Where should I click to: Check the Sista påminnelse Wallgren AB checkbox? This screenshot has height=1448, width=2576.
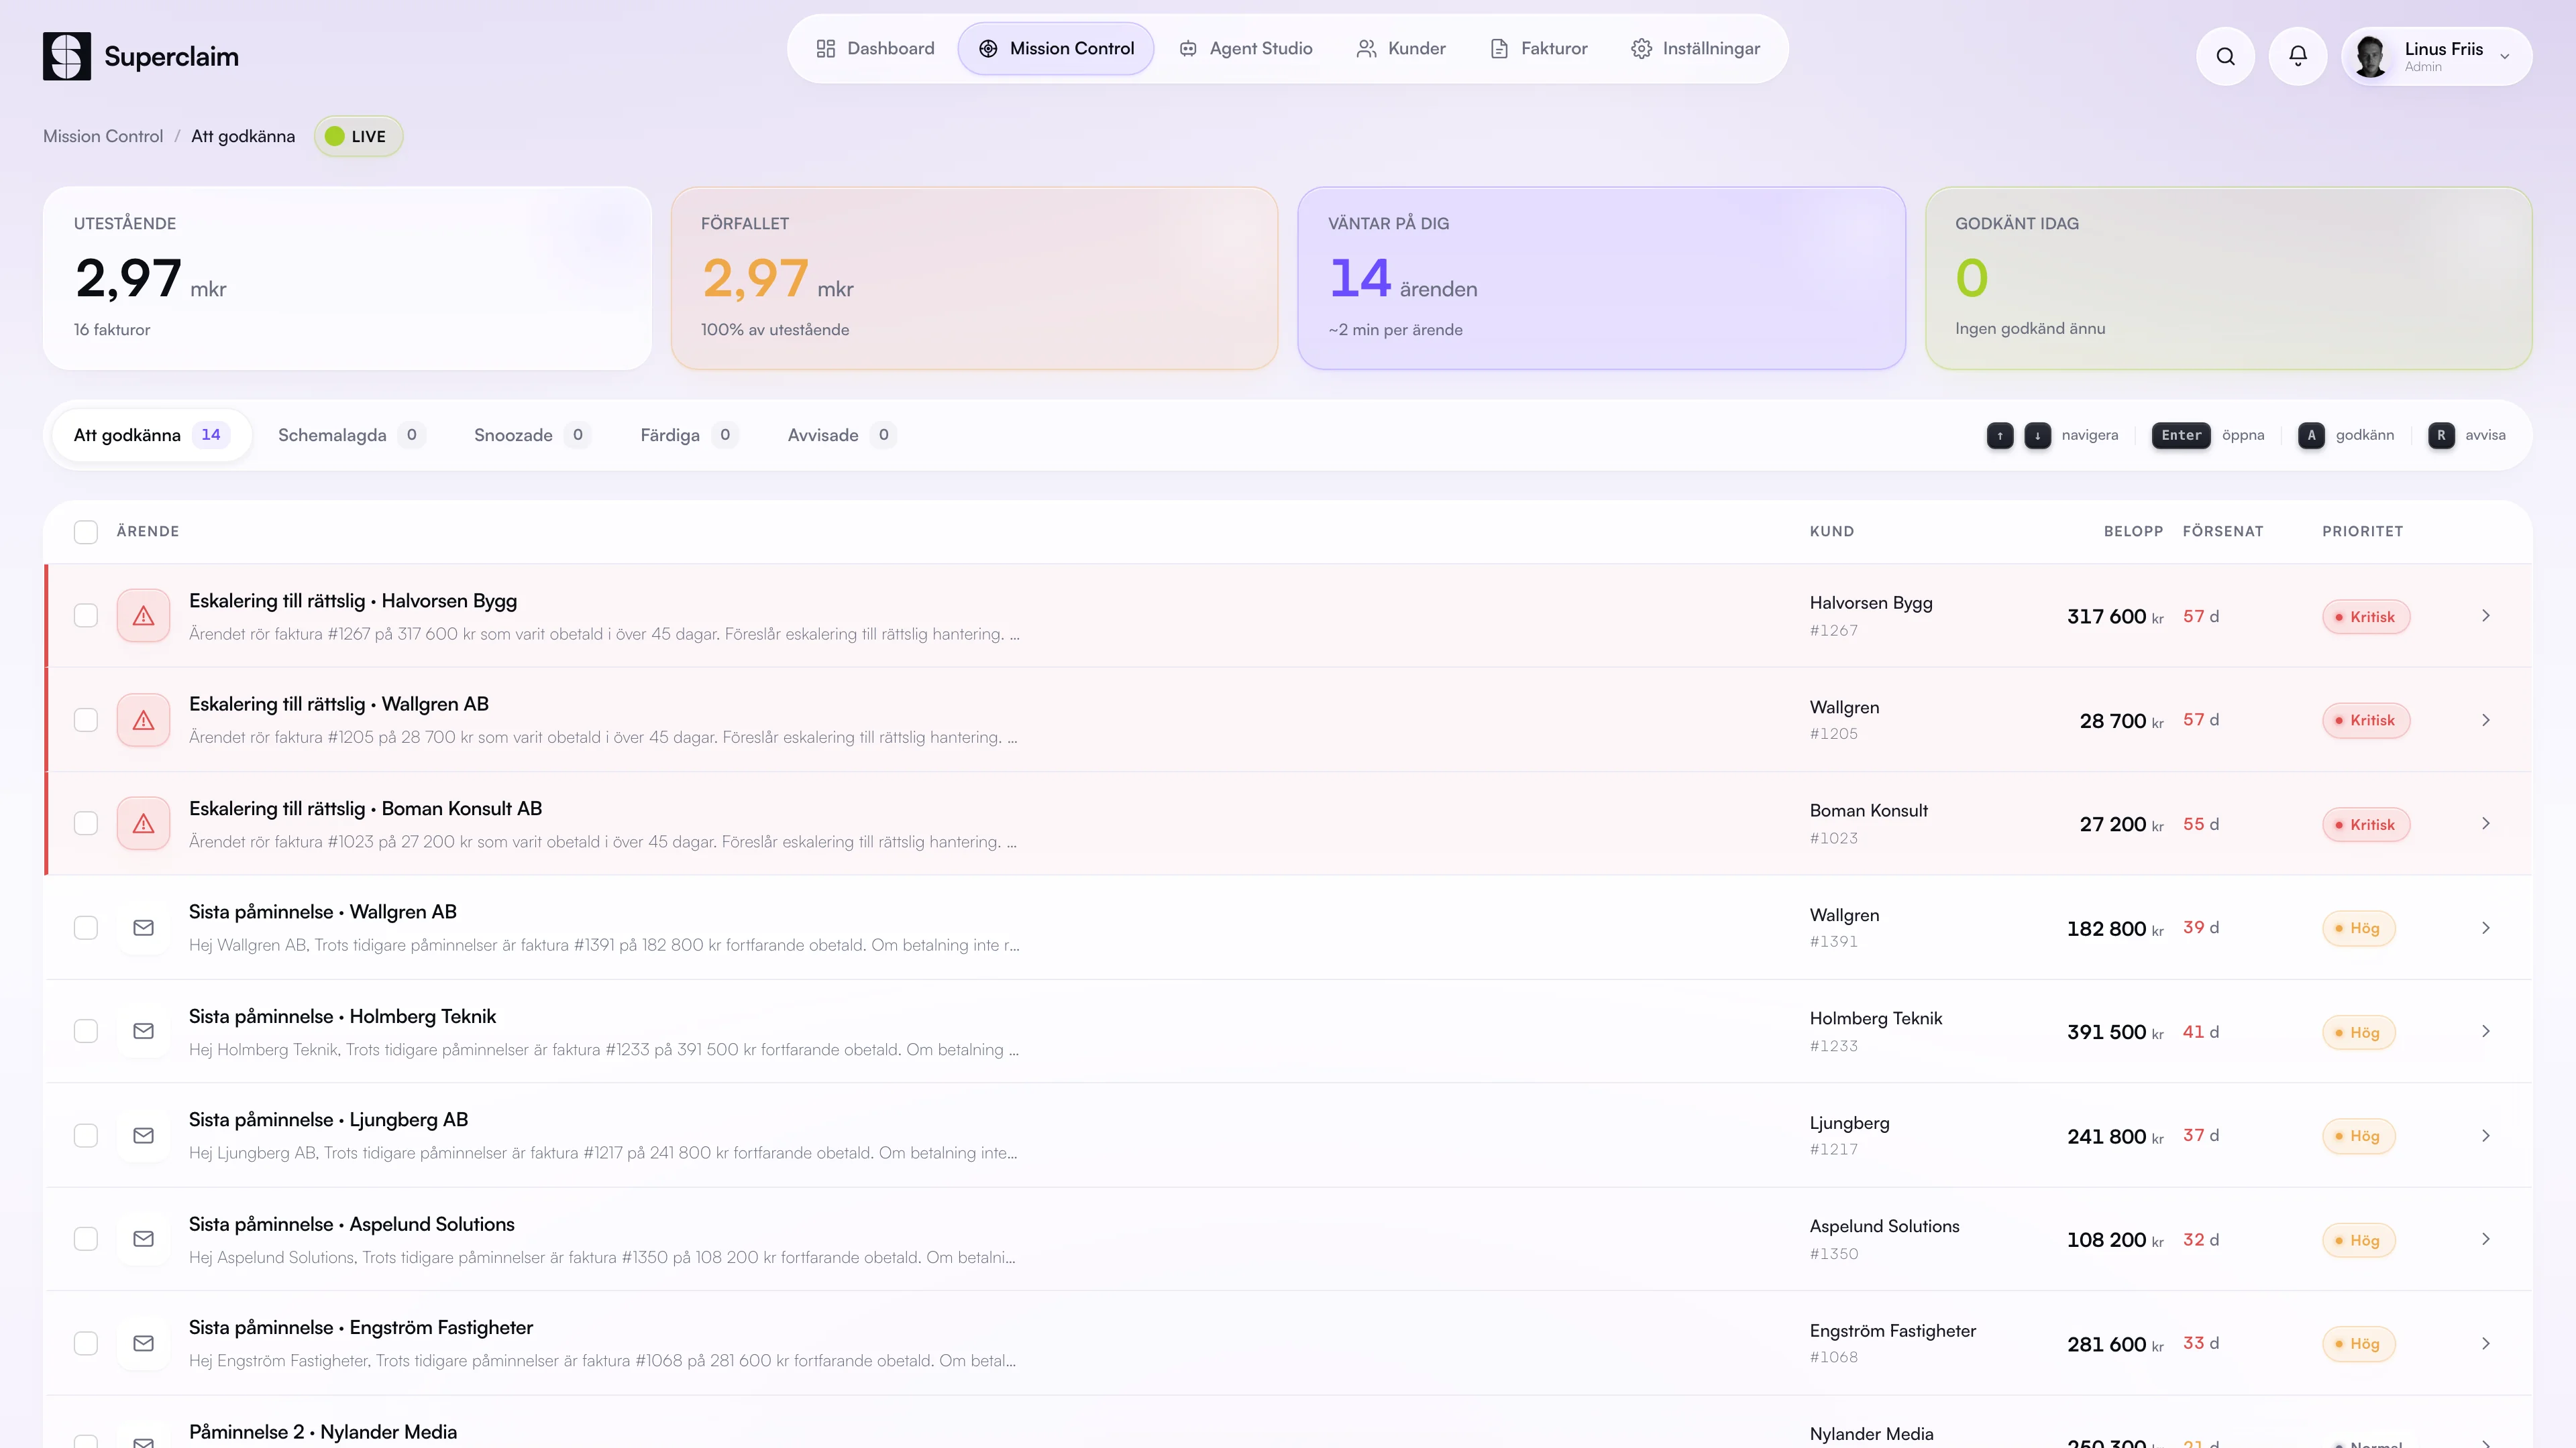(86, 927)
